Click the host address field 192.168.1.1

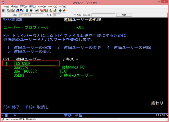click(31, 15)
